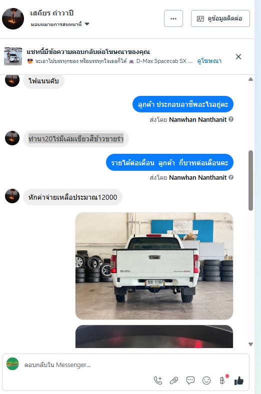Open the three-dot more options button
The width and height of the screenshot is (261, 394).
coord(173,18)
